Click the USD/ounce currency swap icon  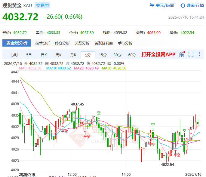pos(152,5)
